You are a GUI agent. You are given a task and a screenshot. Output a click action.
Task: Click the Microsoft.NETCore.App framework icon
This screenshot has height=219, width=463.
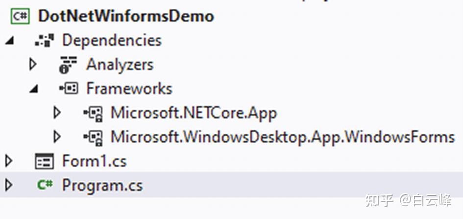(x=92, y=113)
